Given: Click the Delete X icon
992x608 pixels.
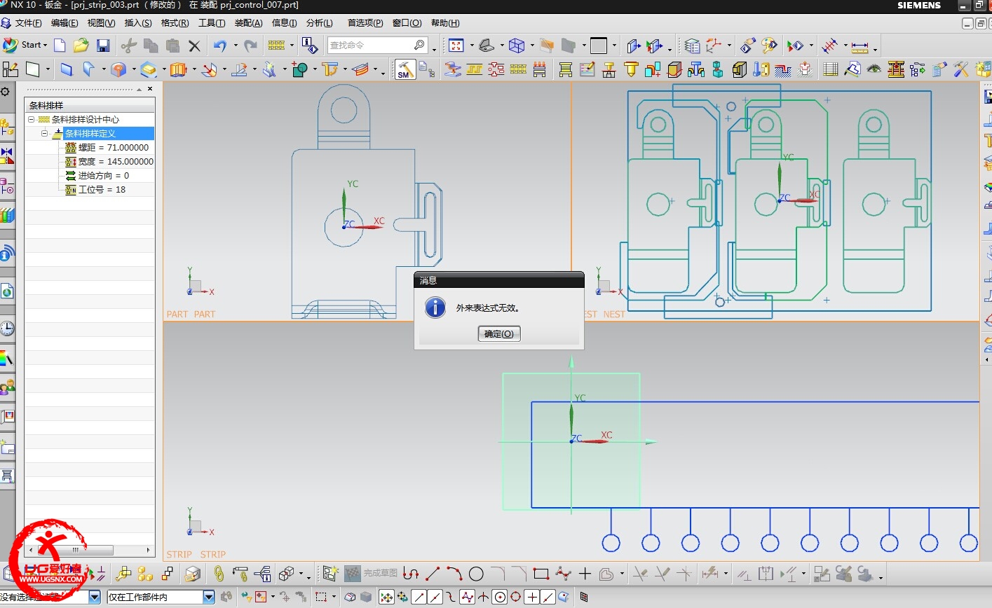Looking at the screenshot, I should tap(194, 46).
